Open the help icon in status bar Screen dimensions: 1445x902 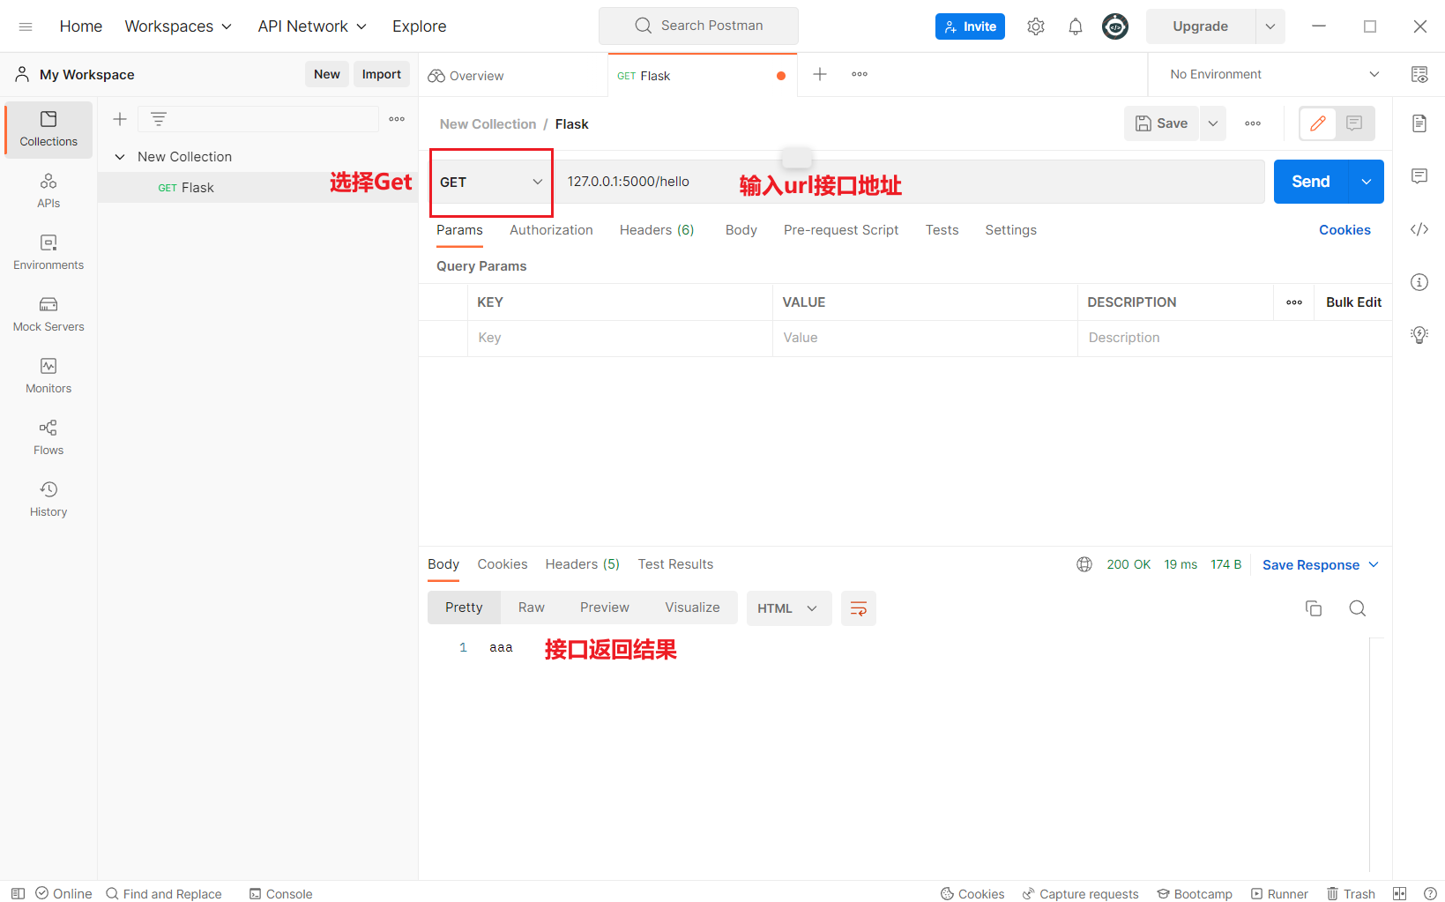(1430, 893)
